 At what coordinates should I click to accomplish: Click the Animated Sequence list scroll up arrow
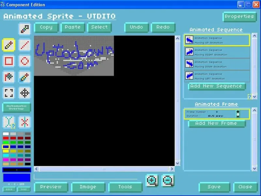254,36
